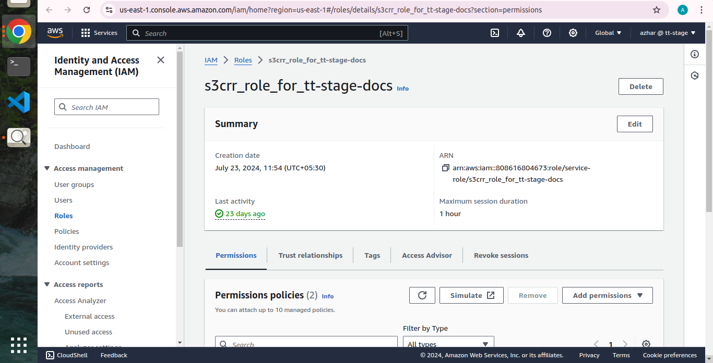Open the table preferences gear icon
Image resolution: width=713 pixels, height=363 pixels.
646,344
